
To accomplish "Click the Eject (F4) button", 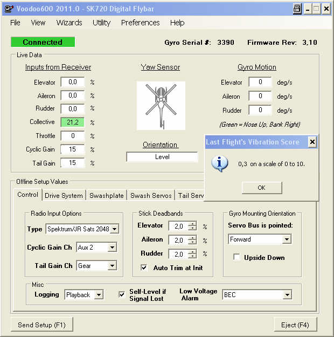I will pyautogui.click(x=295, y=325).
